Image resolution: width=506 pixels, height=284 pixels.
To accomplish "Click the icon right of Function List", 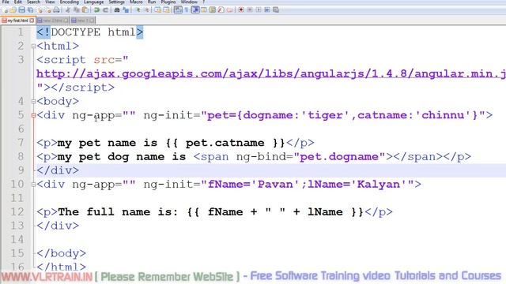I will pos(229,10).
